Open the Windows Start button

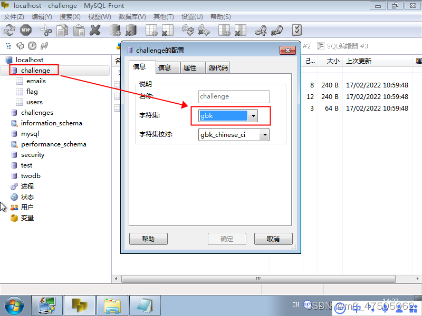(x=14, y=306)
